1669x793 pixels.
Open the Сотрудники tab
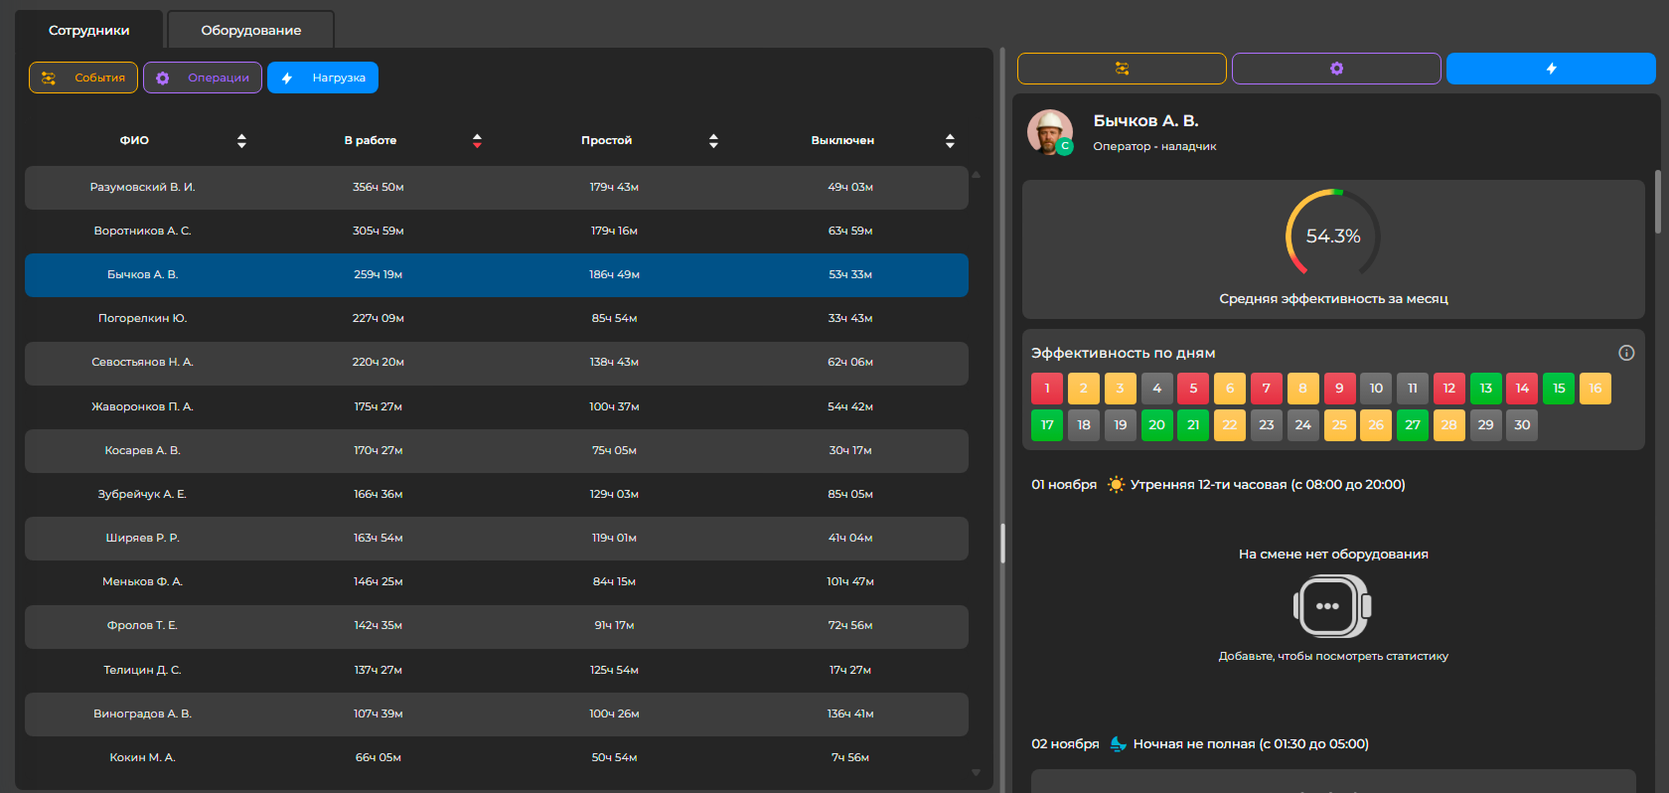click(x=88, y=30)
